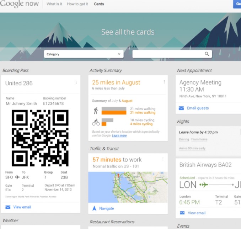The image size is (241, 229).
Task: Select the Cards navigation item
Action: (x=99, y=4)
